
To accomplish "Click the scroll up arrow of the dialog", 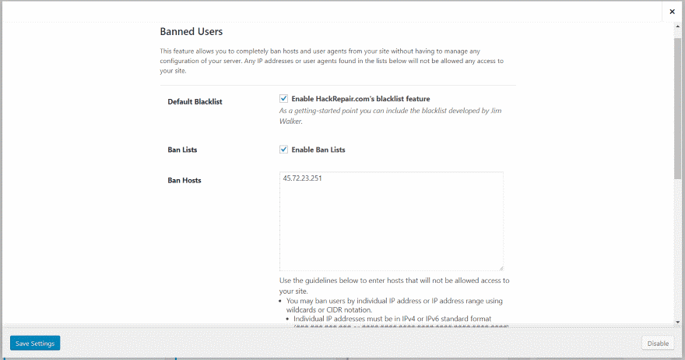I will 677,26.
